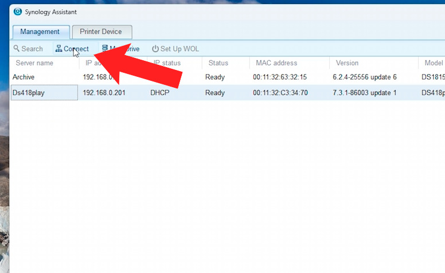The height and width of the screenshot is (273, 445).
Task: Click version 7.3.1-86003 update 1
Action: click(365, 93)
